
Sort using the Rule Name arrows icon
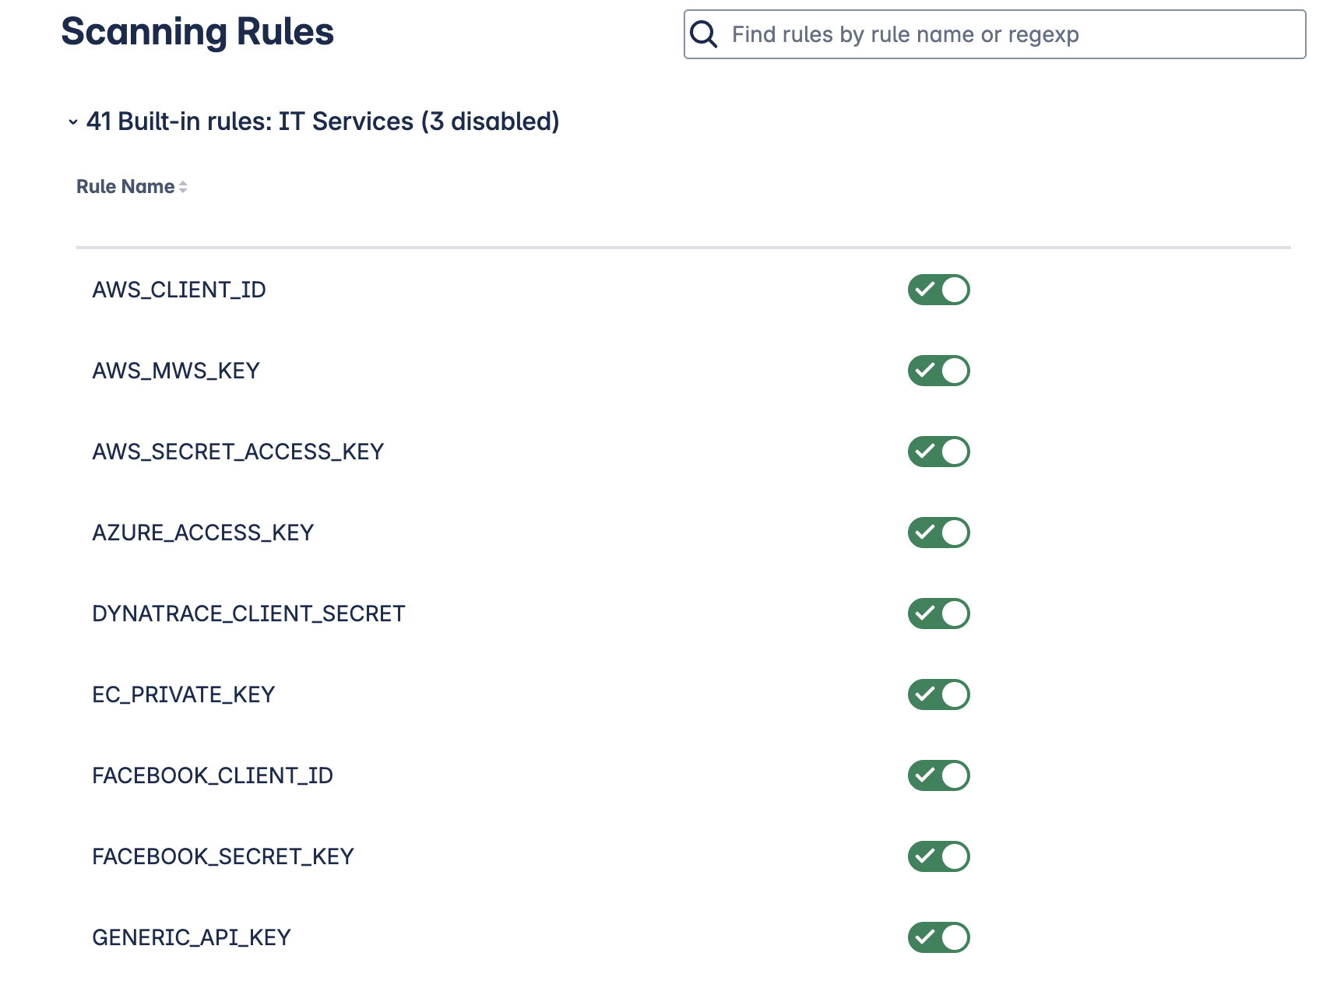183,187
